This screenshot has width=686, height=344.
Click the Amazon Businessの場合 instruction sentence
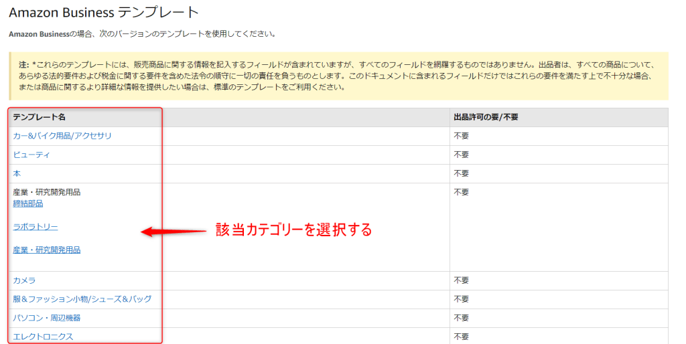(x=142, y=34)
